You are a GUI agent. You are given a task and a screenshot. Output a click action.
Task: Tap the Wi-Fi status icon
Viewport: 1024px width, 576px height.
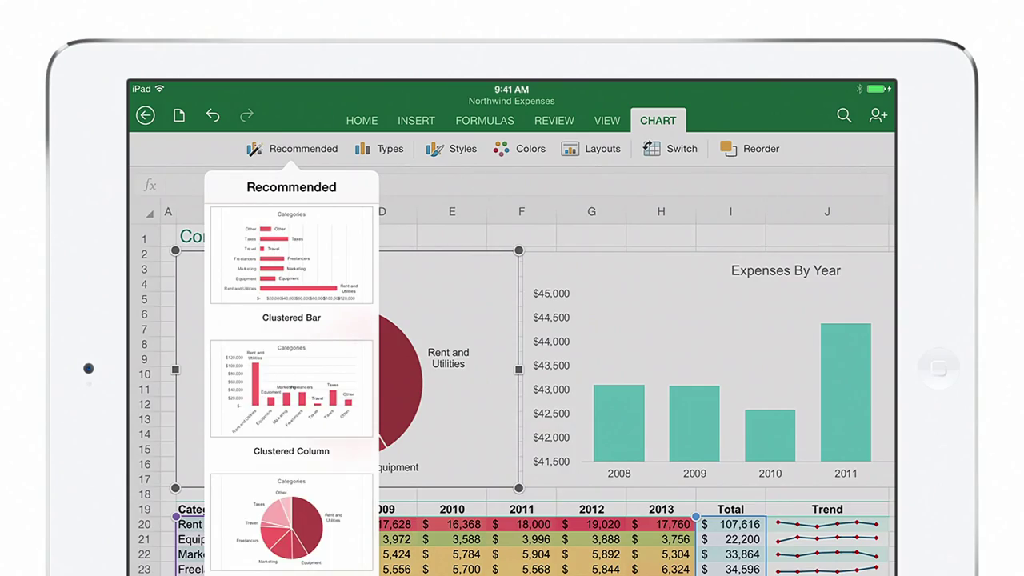pyautogui.click(x=159, y=89)
